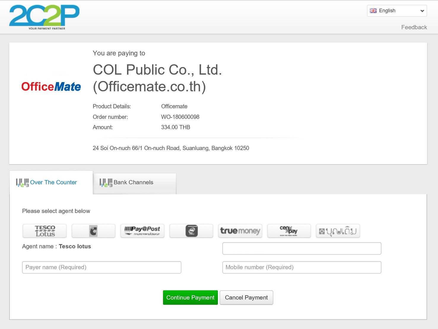Viewport: 438px width, 329px height.
Task: Select the TrueMoney agent
Action: (x=240, y=231)
